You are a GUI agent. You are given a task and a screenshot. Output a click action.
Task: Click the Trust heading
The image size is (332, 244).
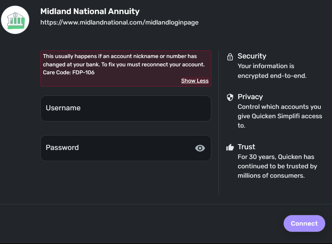[x=246, y=147]
